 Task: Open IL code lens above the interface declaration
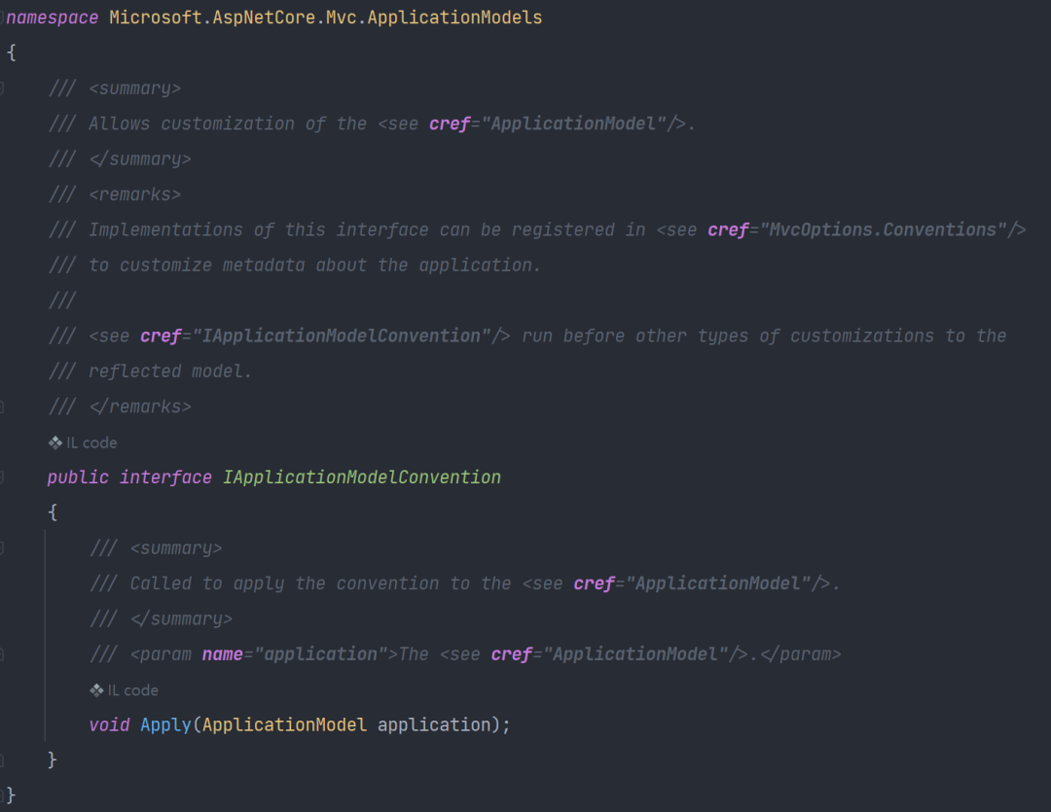(x=83, y=442)
